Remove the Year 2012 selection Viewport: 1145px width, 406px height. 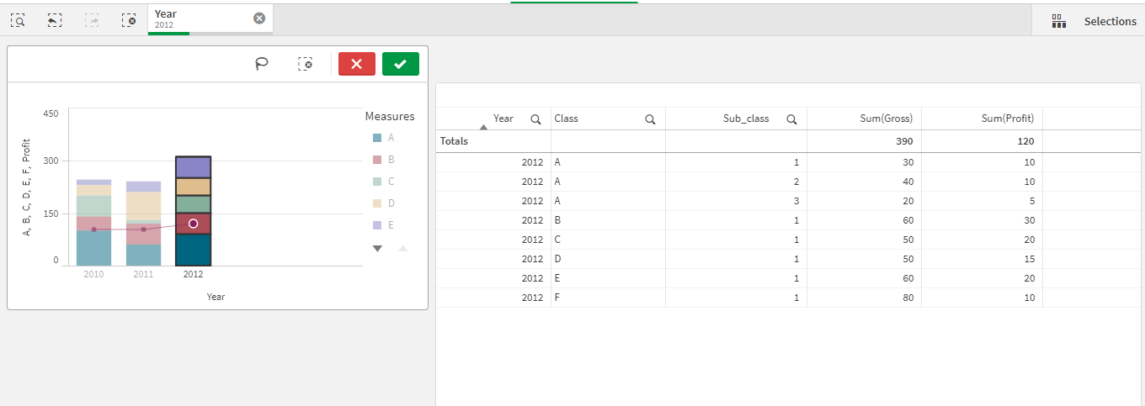tap(259, 18)
